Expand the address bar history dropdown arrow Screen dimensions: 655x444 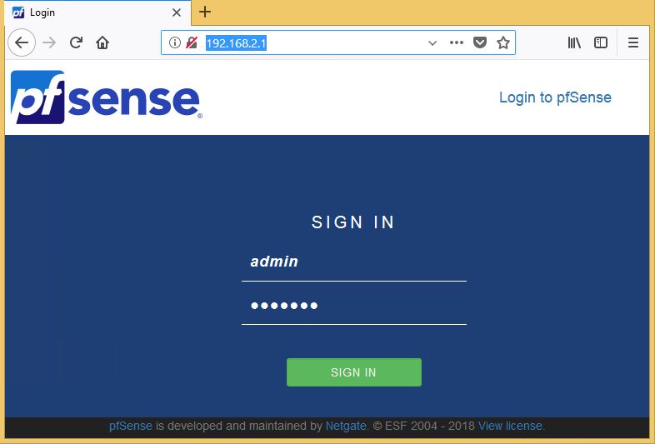432,43
